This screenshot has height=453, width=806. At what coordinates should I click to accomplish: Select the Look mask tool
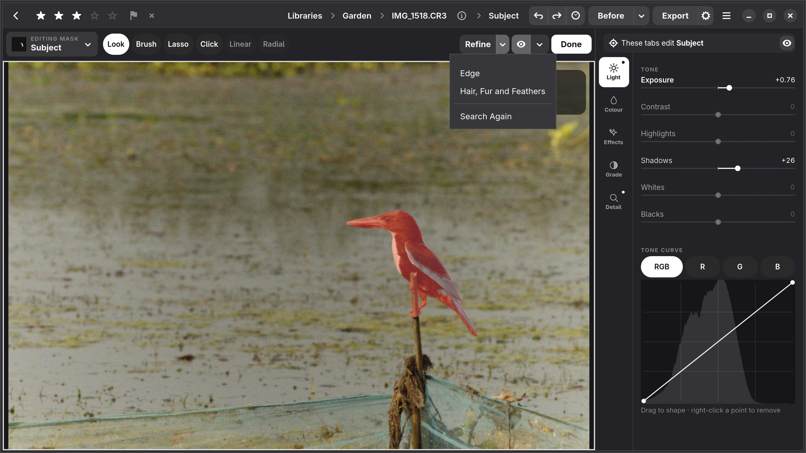116,44
